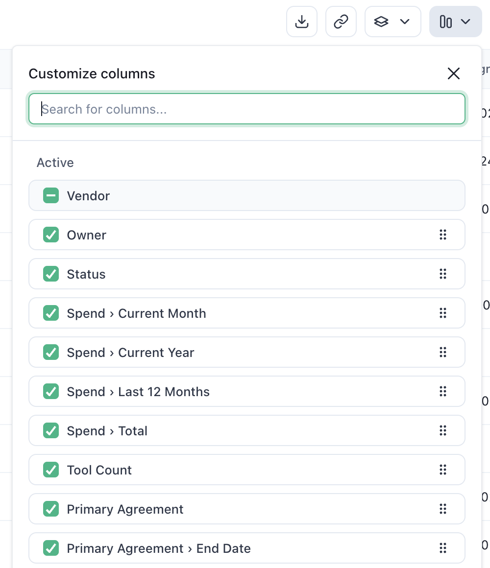Screen dimensions: 490x568
Task: Select the Primary Agreement End Date row
Action: click(159, 548)
